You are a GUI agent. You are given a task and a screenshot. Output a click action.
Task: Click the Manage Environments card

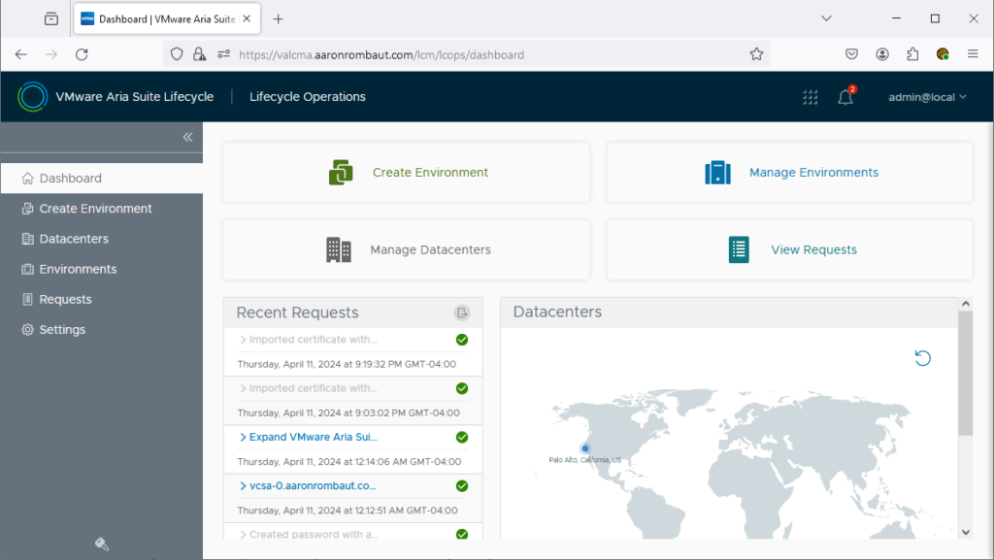[789, 173]
